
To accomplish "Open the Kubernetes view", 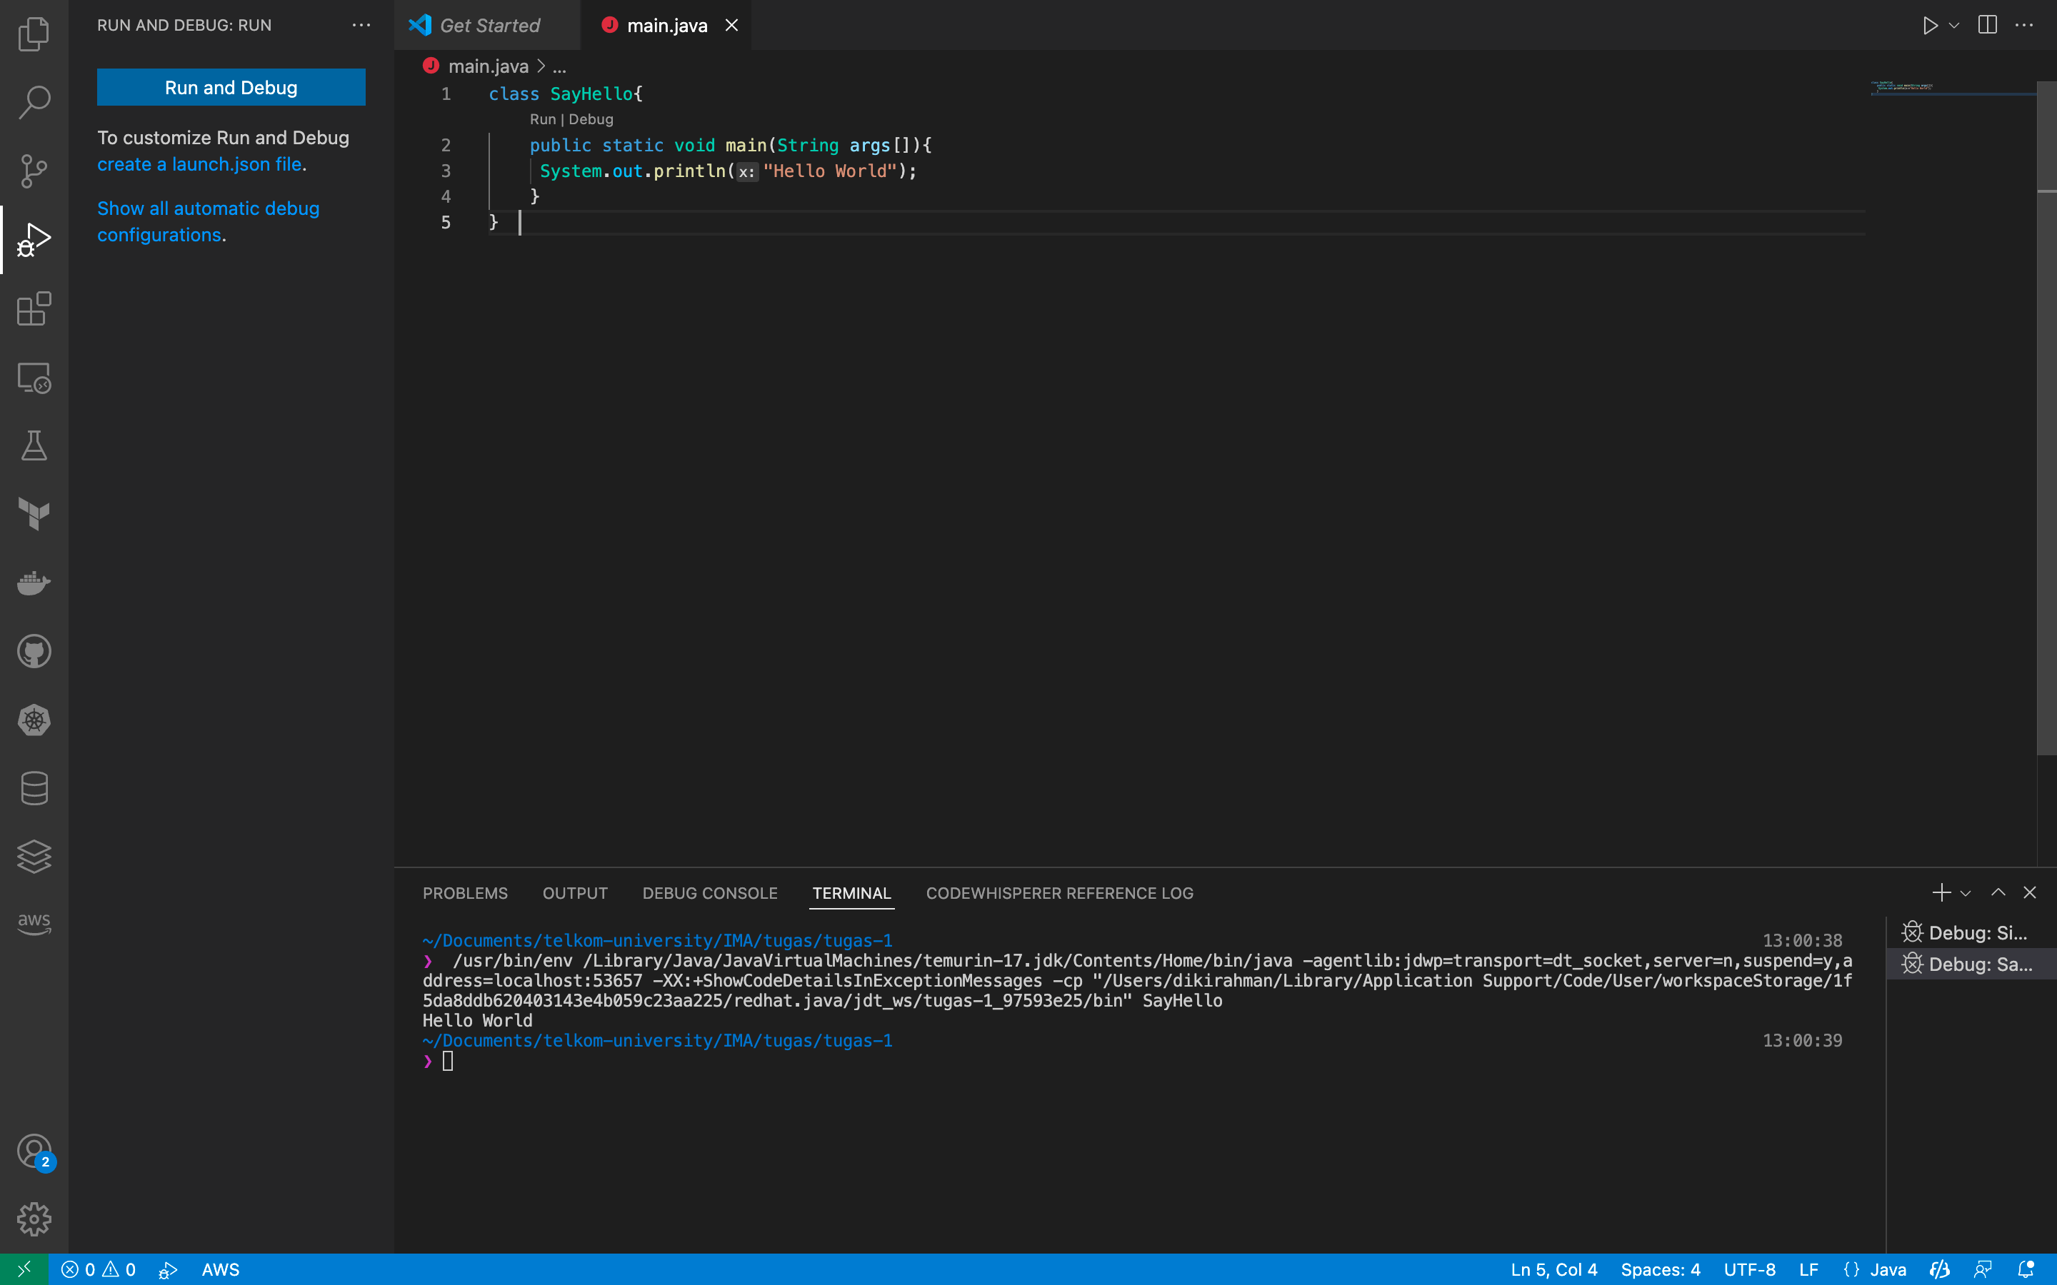I will (34, 720).
